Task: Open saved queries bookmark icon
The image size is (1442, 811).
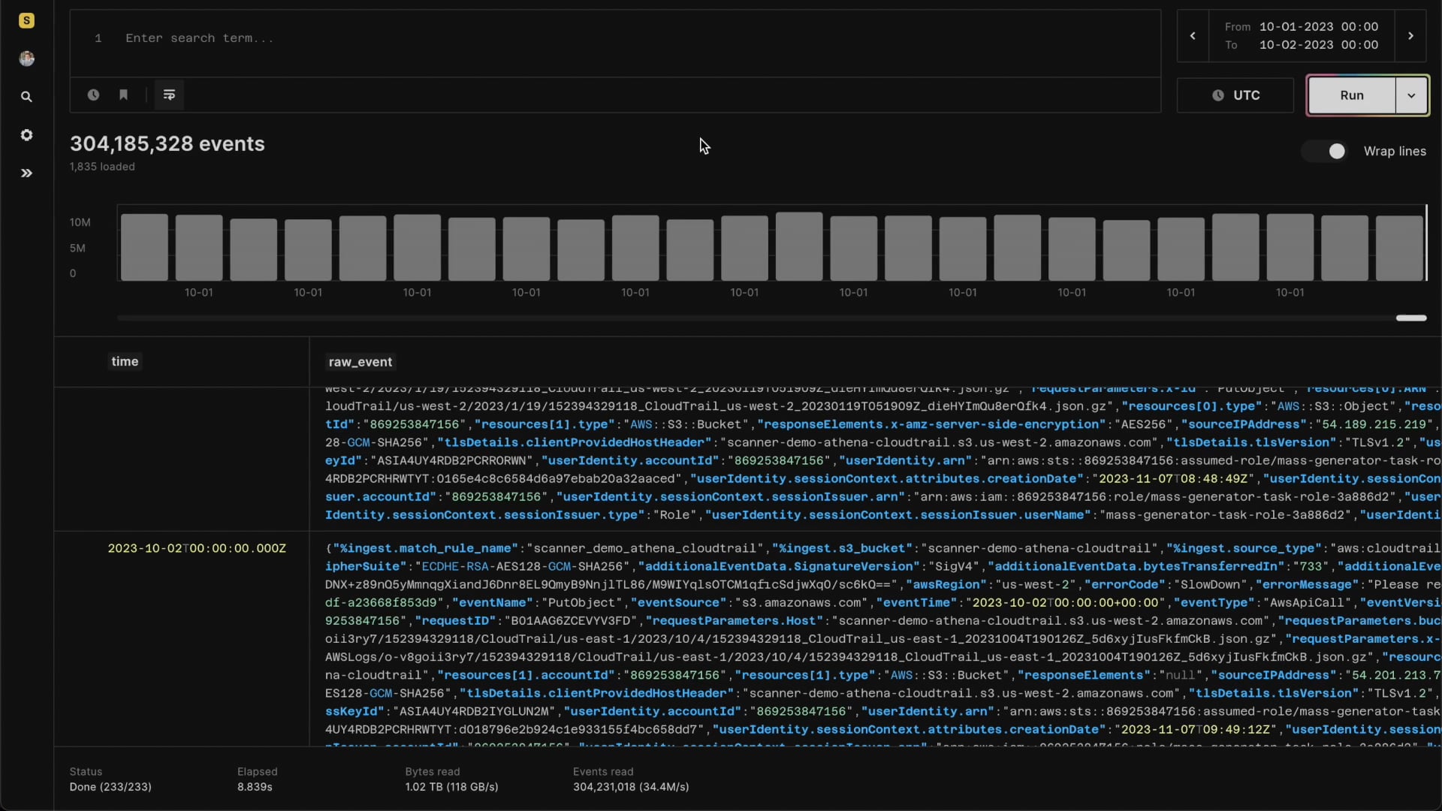Action: click(x=123, y=95)
